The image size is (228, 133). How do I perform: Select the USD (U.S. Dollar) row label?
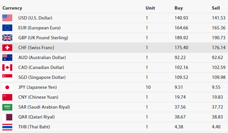click(x=35, y=18)
